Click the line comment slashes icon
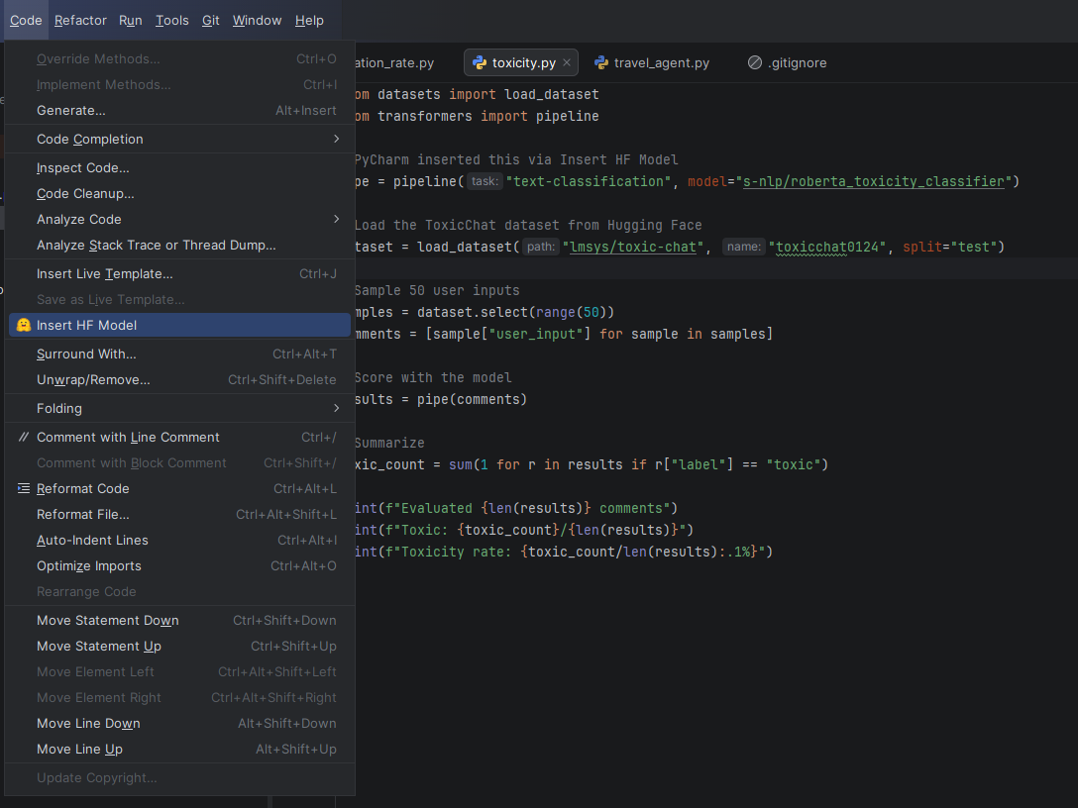The image size is (1078, 808). tap(24, 437)
